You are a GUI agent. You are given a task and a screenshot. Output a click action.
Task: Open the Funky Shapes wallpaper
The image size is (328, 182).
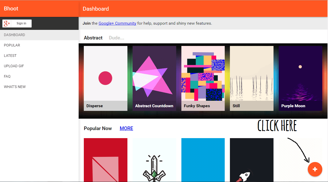pyautogui.click(x=203, y=78)
